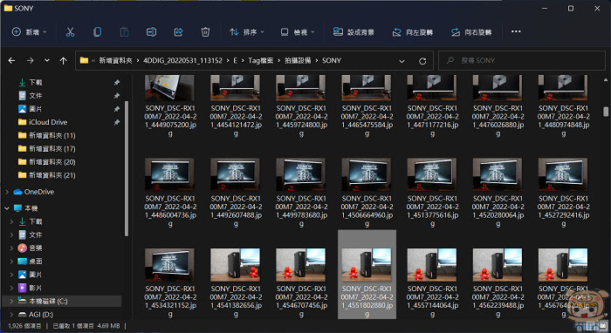Open the three-dot more options menu

516,31
